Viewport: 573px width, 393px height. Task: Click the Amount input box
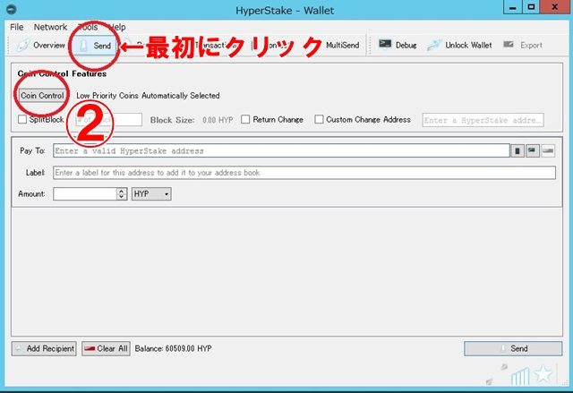tap(85, 194)
